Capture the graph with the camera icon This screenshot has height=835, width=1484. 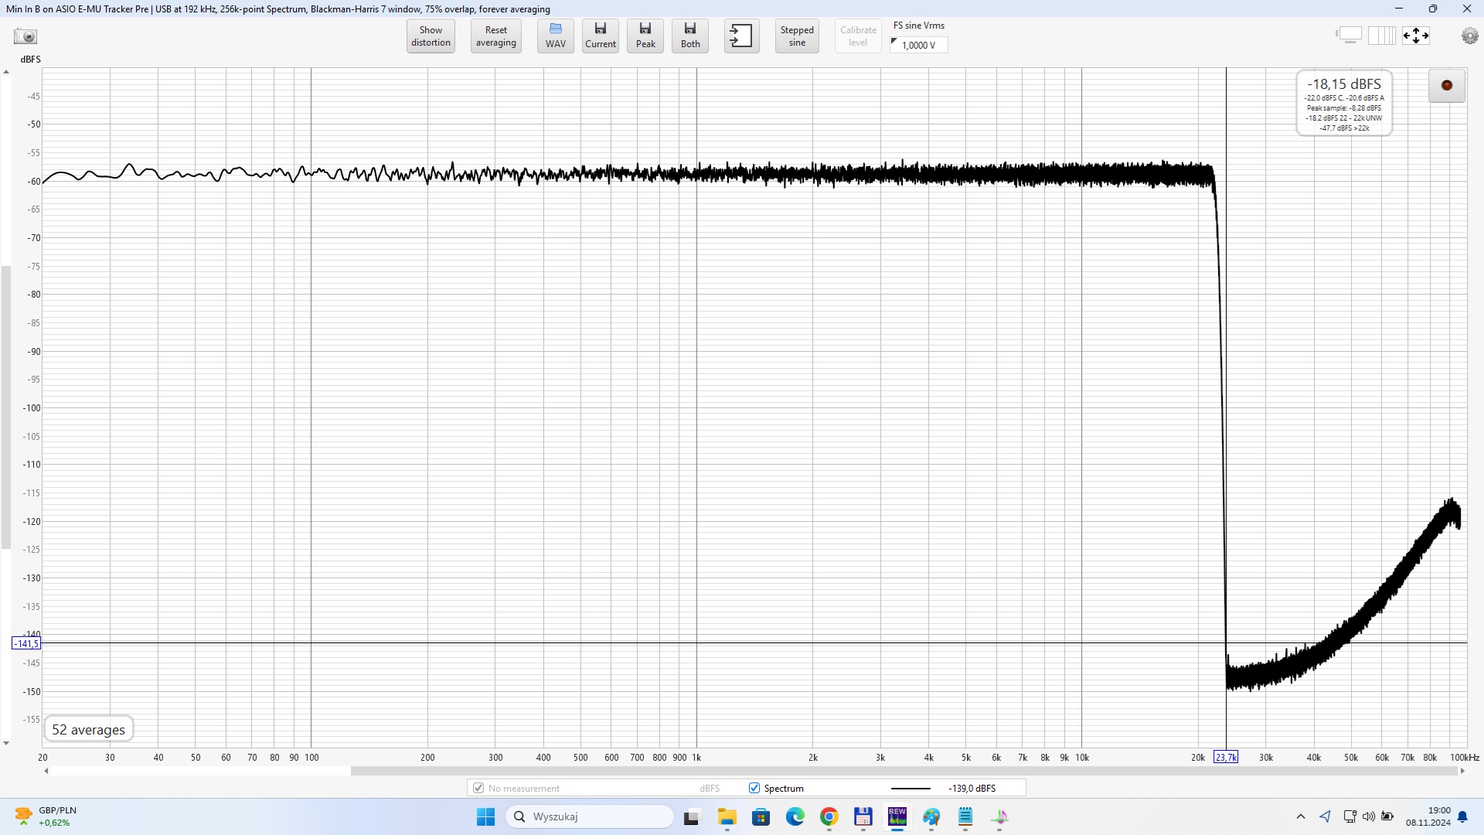(x=26, y=36)
